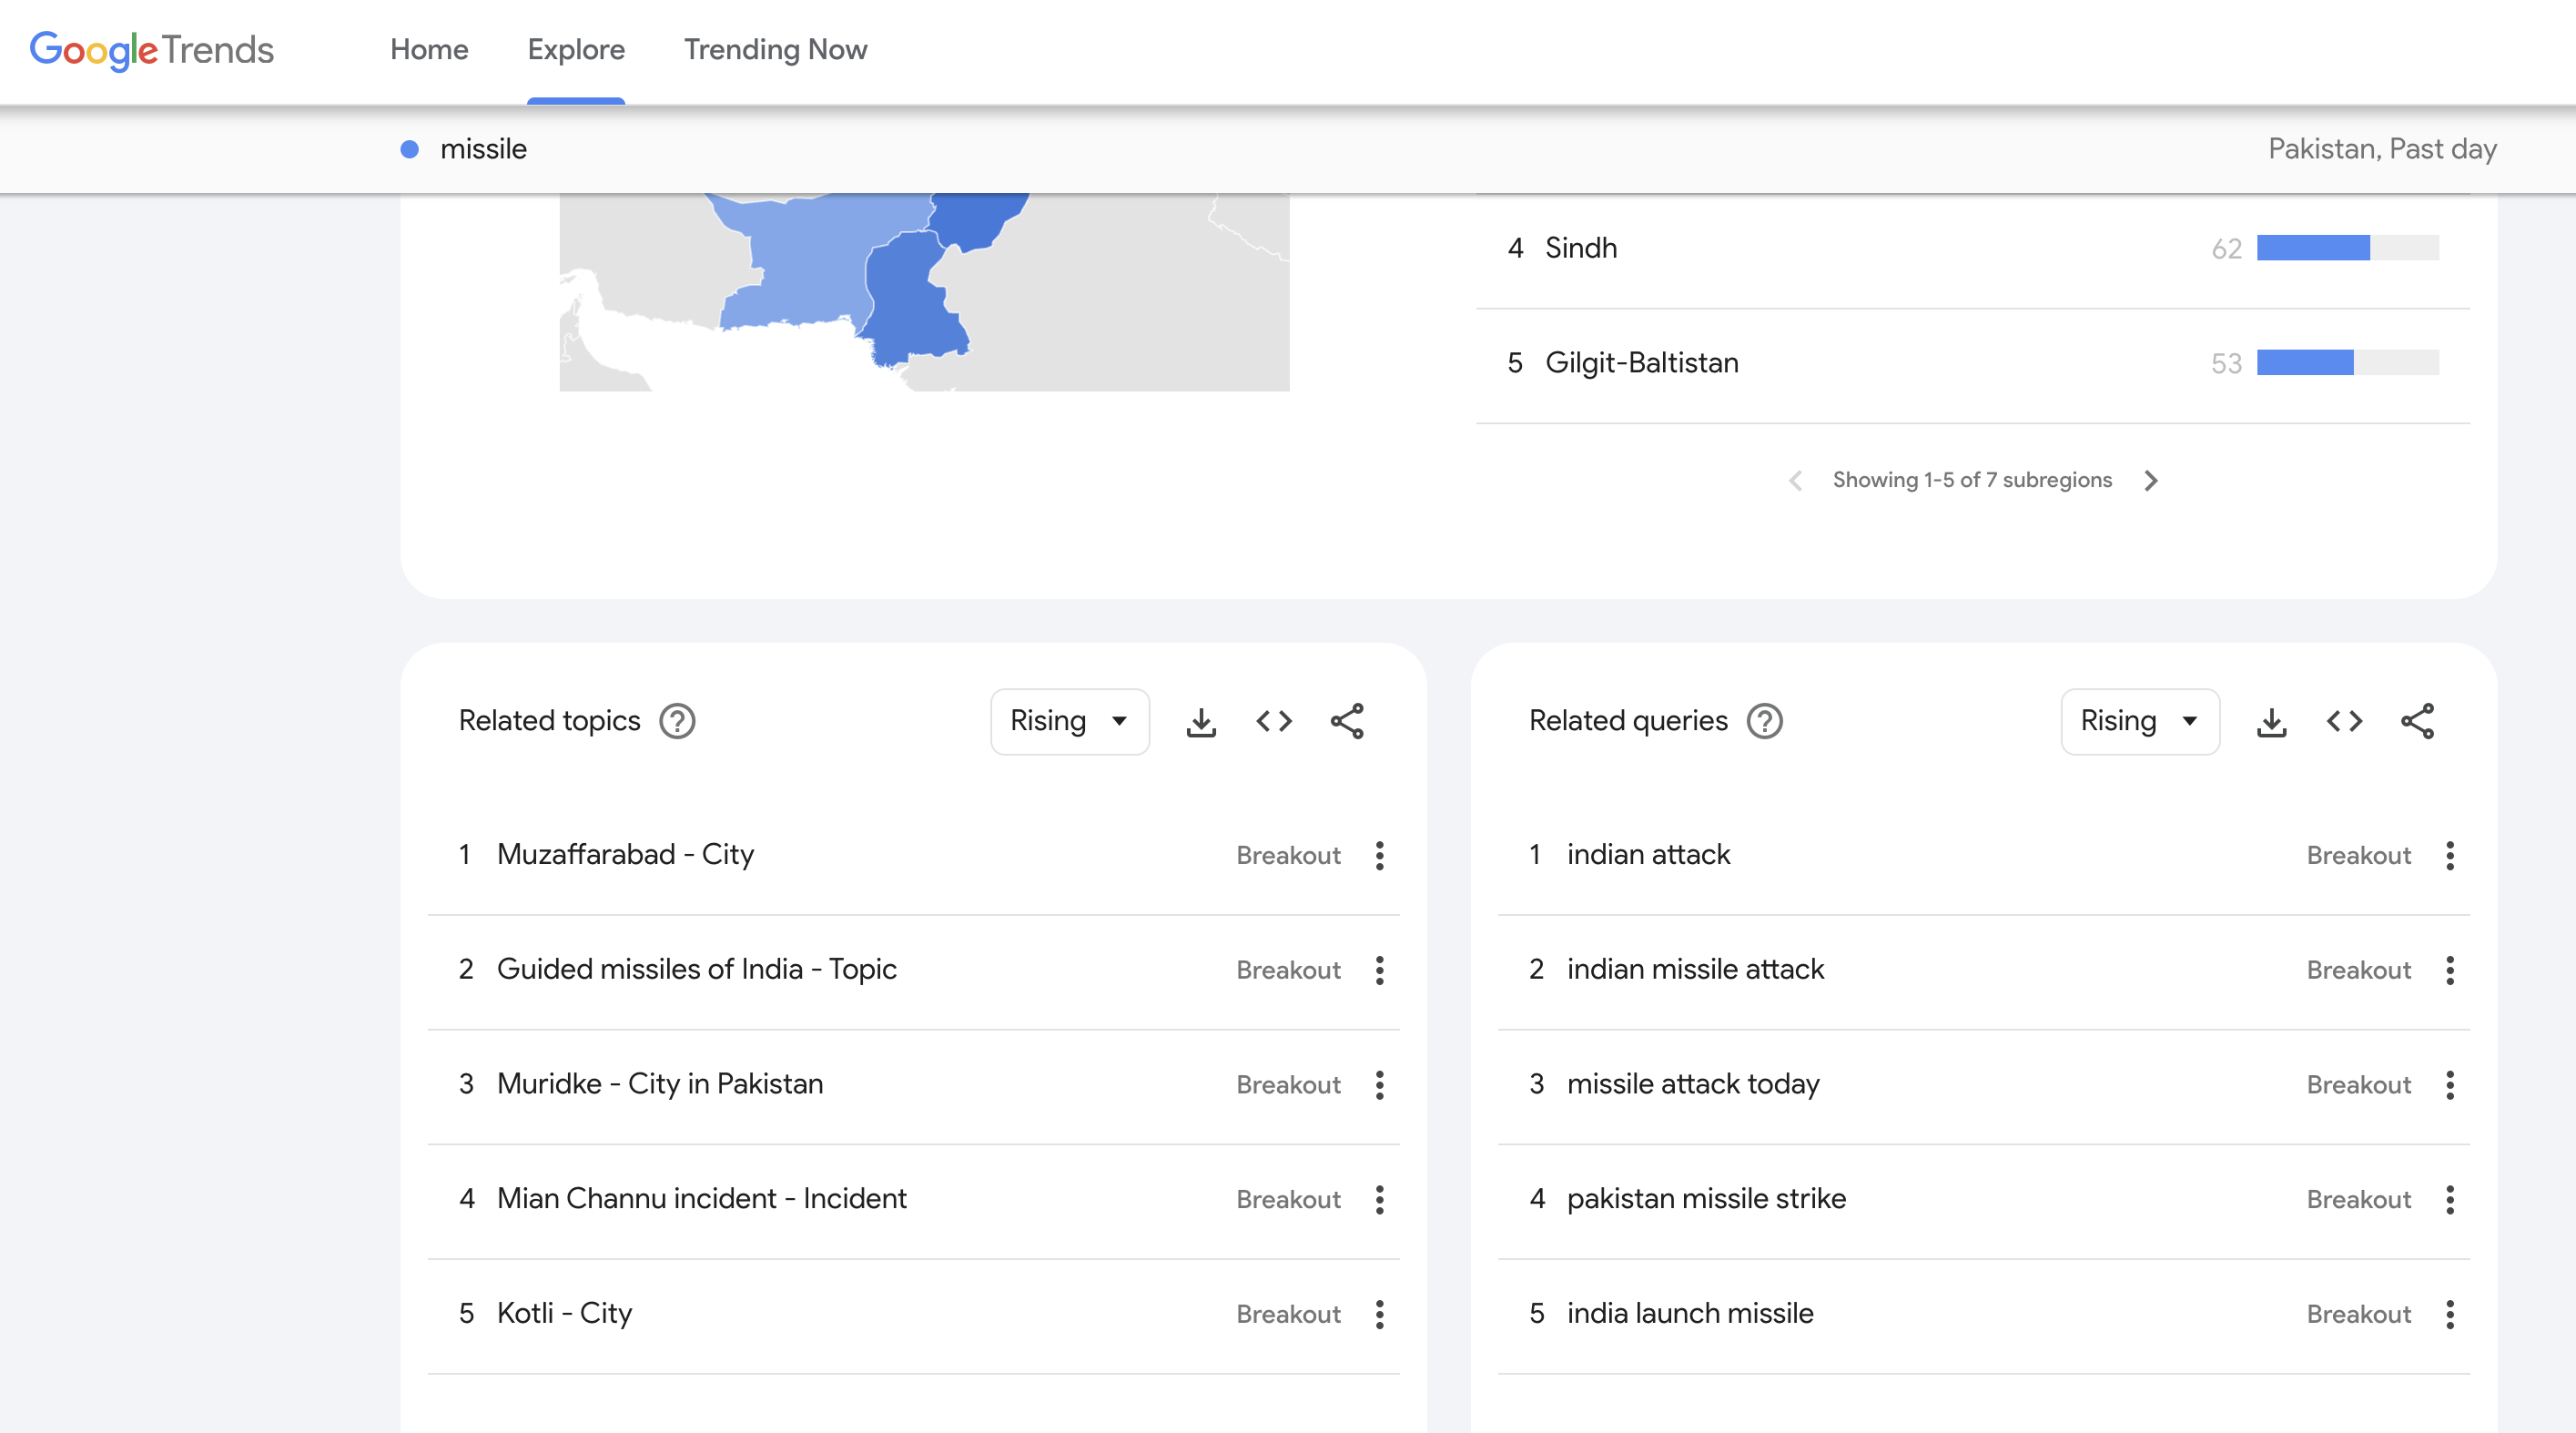Select the Explore tab

pos(576,49)
